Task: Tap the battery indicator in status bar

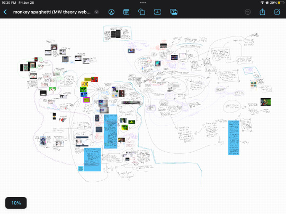Action: coord(281,3)
